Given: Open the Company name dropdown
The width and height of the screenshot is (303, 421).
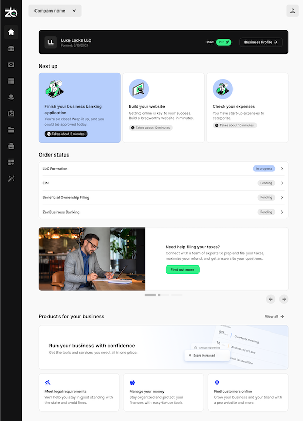Looking at the screenshot, I should tap(55, 11).
